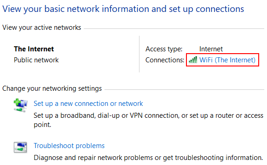Click the Troubleshoot problems monitor icon
Screen dimensions: 267x165
[x=20, y=147]
